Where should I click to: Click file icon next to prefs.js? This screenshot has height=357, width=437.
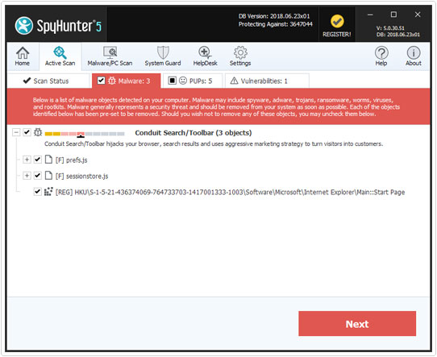[48, 160]
